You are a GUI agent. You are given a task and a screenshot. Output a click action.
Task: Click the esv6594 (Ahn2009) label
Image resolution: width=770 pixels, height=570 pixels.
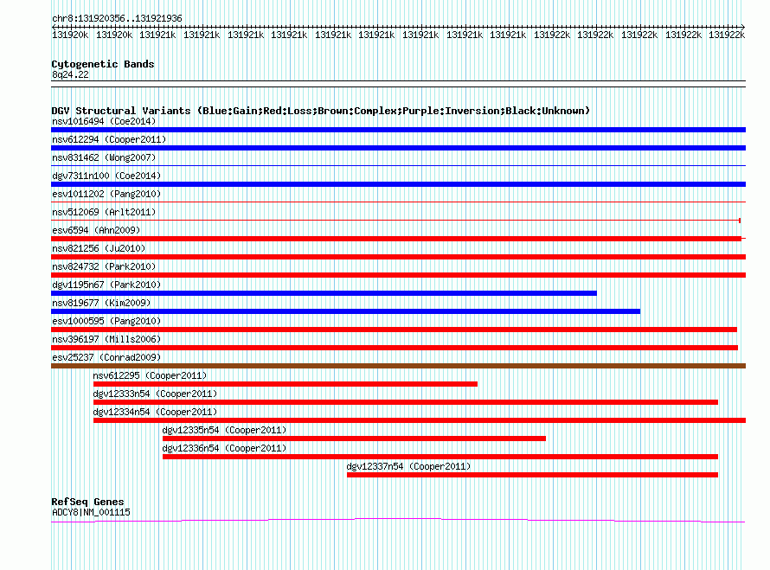[96, 230]
